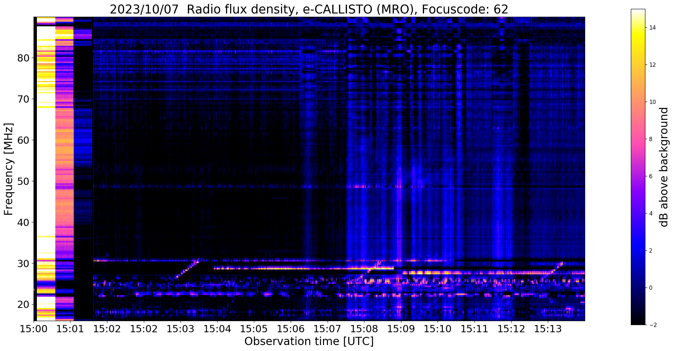The width and height of the screenshot is (674, 351).
Task: Click the 15:10 time tick label
Action: (x=438, y=329)
